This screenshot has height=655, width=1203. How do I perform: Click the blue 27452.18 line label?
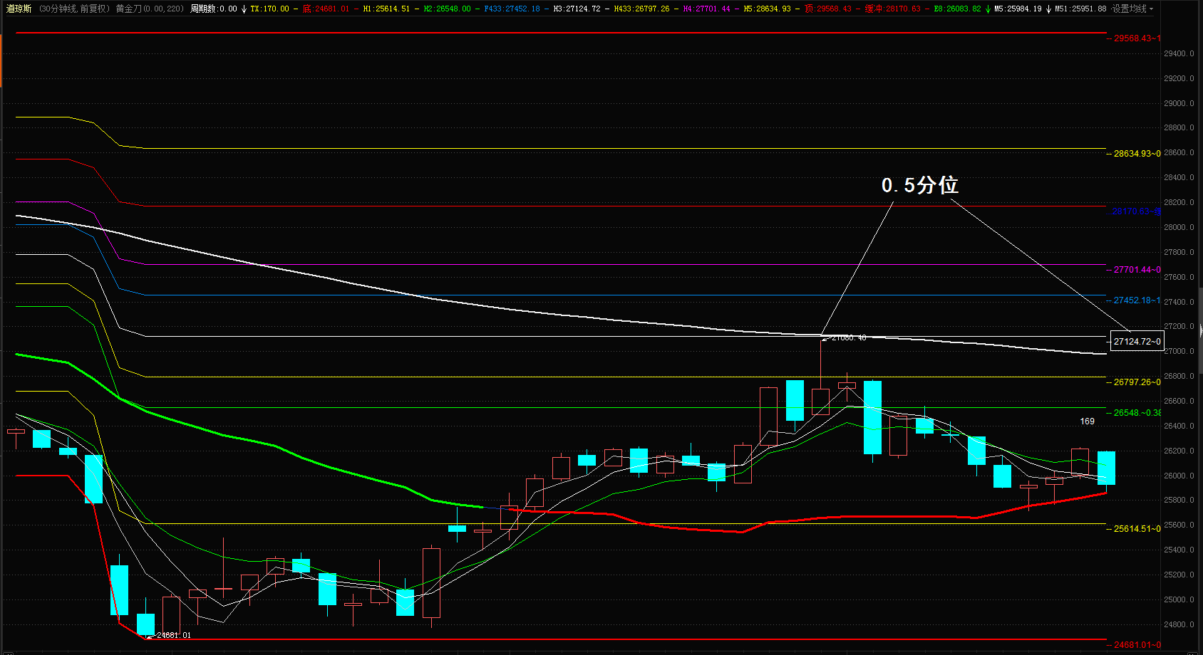coord(1137,300)
